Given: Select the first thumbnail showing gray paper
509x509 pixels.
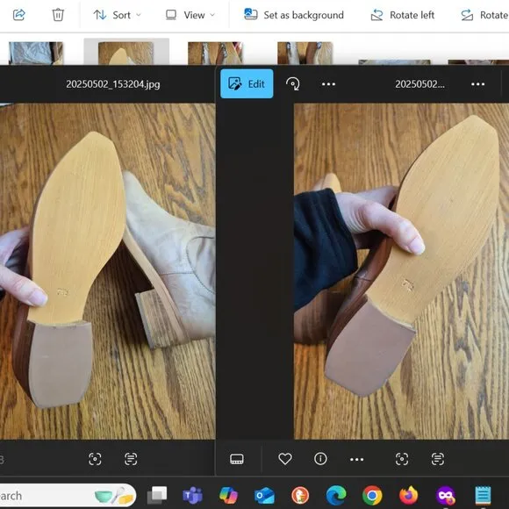Looking at the screenshot, I should coord(36,54).
